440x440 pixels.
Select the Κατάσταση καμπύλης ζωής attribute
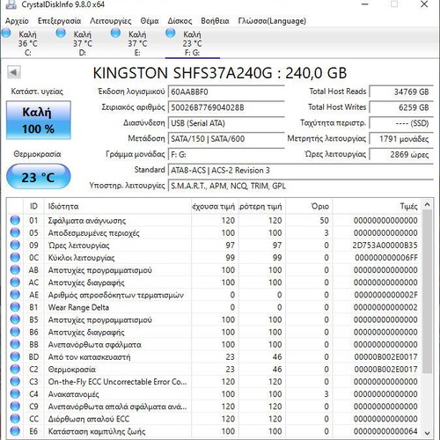click(97, 431)
